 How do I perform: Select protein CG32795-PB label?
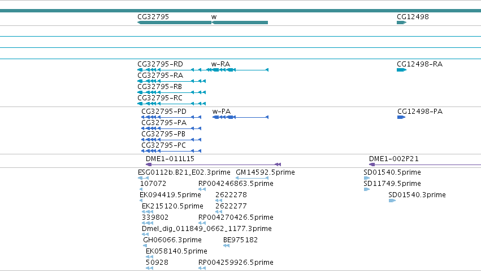pos(163,134)
